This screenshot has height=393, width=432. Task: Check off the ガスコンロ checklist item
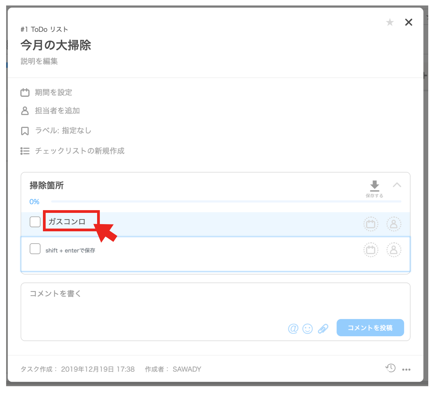[x=35, y=222]
